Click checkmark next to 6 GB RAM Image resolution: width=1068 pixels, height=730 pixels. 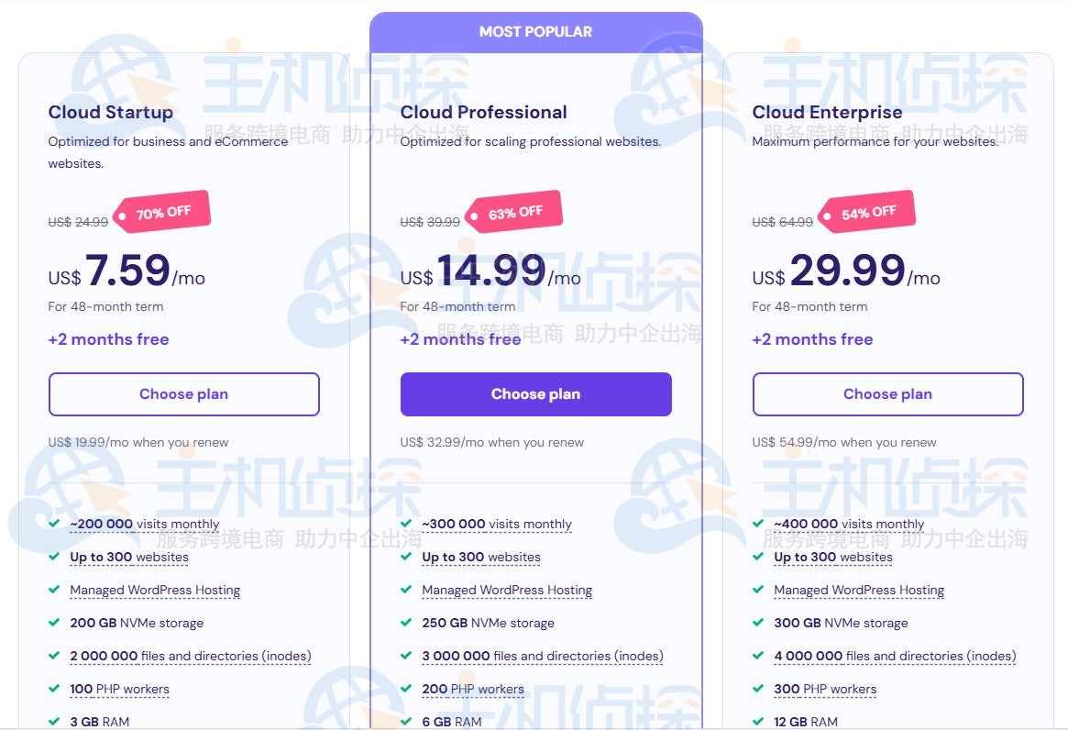tap(404, 722)
